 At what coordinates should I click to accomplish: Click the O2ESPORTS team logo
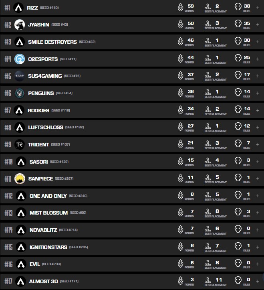click(20, 59)
